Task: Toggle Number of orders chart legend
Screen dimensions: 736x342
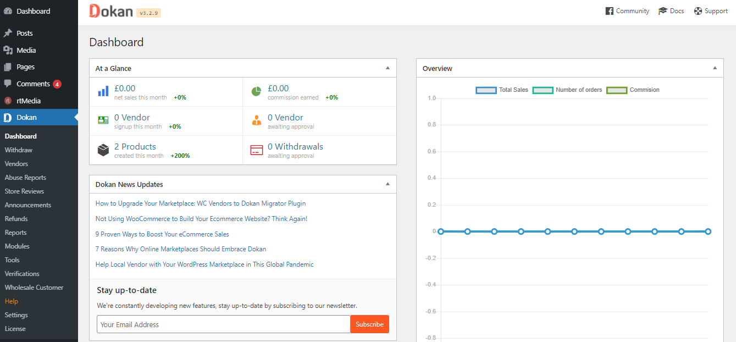Action: pyautogui.click(x=567, y=90)
